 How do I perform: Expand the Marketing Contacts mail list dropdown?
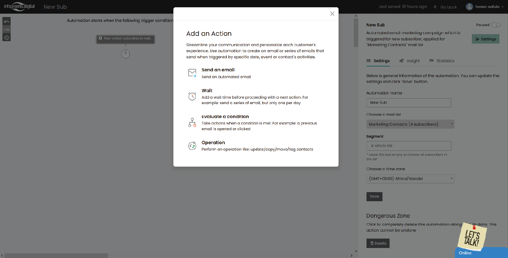point(410,124)
